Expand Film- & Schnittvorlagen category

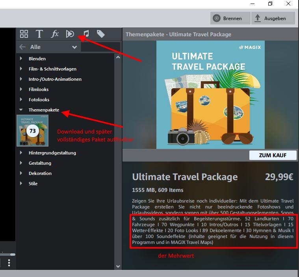tap(21, 69)
